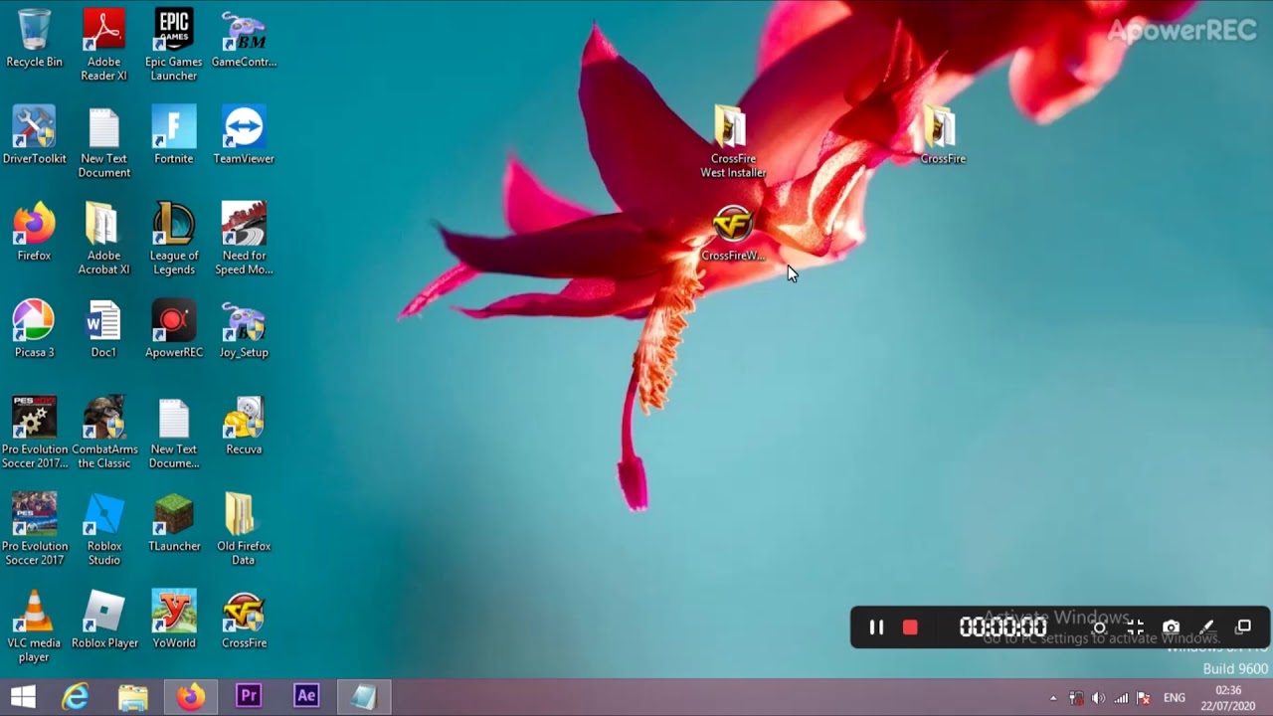1273x716 pixels.
Task: Open Adobe Premiere Pro from taskbar
Action: tap(249, 697)
